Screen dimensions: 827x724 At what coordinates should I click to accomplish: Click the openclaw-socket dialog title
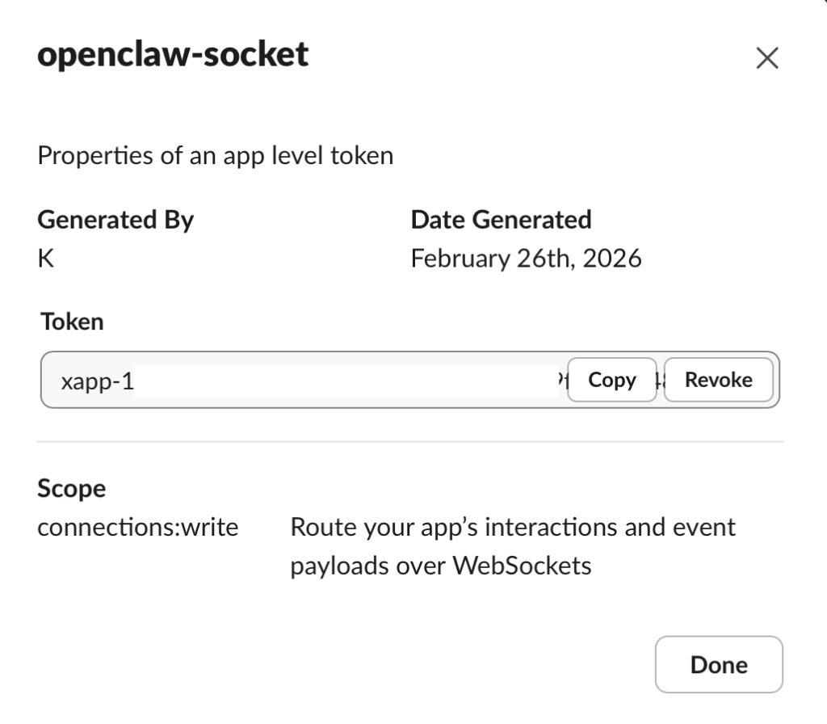[173, 54]
